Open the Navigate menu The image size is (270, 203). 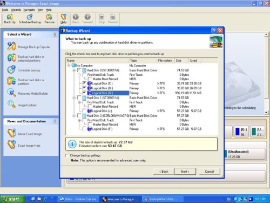click(29, 10)
